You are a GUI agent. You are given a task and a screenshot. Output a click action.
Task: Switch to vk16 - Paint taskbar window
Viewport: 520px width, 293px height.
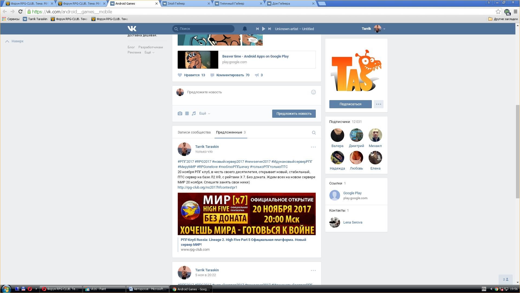(104, 289)
